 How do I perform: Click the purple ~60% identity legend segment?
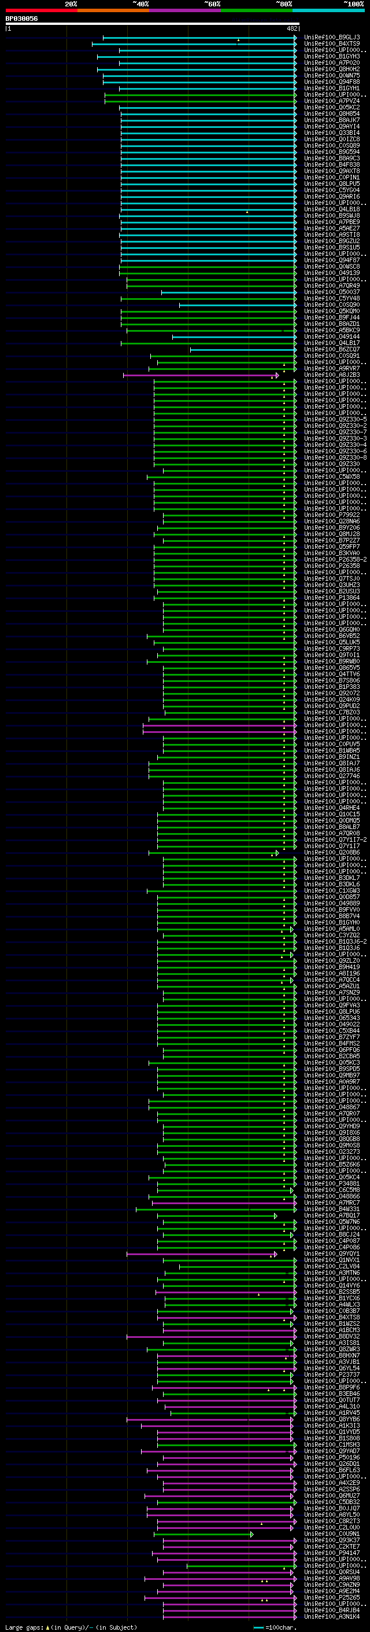pyautogui.click(x=184, y=10)
